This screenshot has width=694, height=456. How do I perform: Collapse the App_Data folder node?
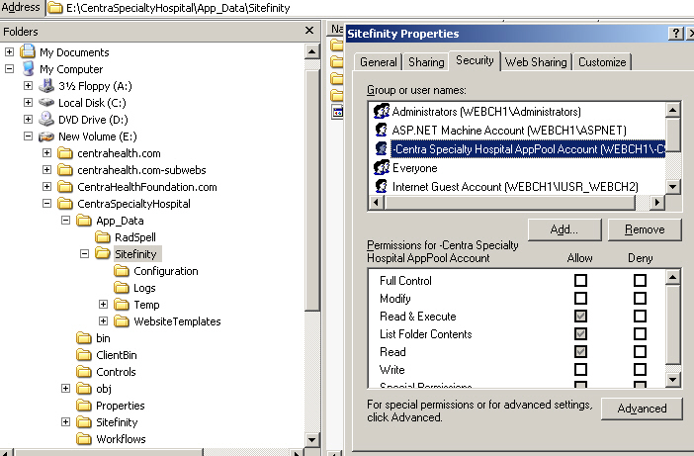(x=65, y=220)
